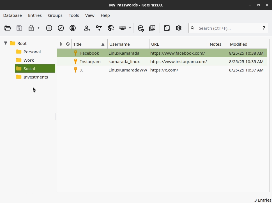Sort entries by Title column header
The width and height of the screenshot is (272, 203).
click(x=89, y=44)
